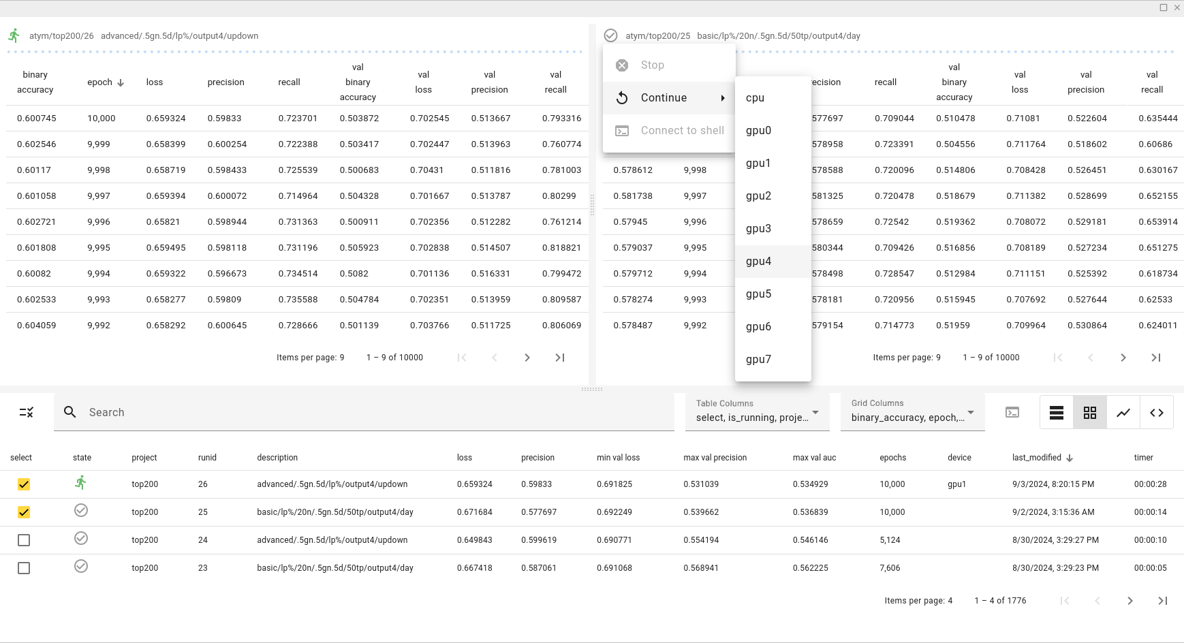The height and width of the screenshot is (643, 1184).
Task: Uncheck the select checkbox for run 26
Action: tap(24, 484)
